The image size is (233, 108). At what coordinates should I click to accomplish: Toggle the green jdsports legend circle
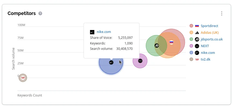[x=191, y=39]
